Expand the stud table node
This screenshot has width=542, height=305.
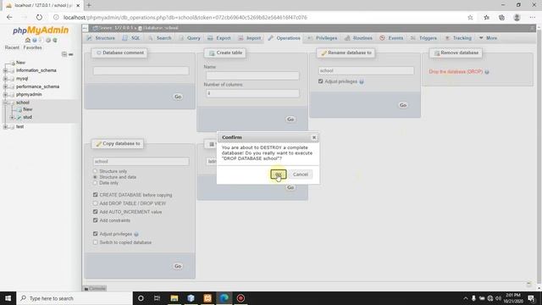point(12,118)
